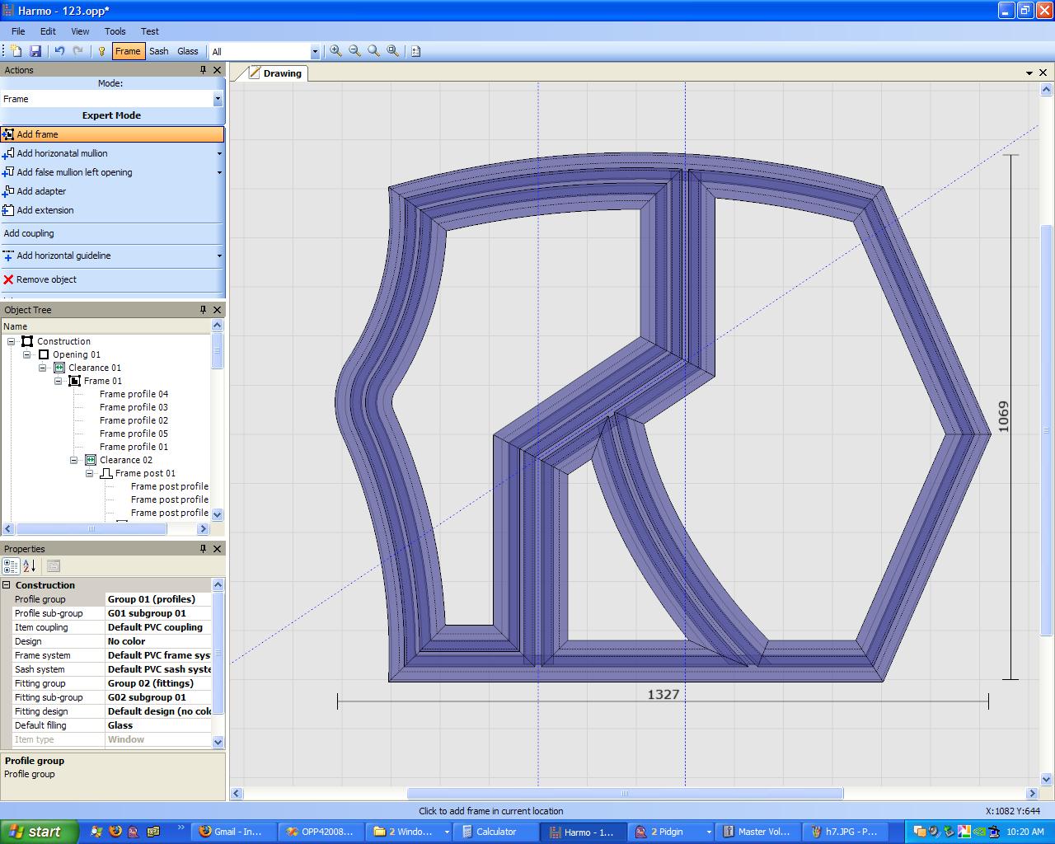Collapse the Construction properties section
The width and height of the screenshot is (1055, 844).
[x=7, y=585]
